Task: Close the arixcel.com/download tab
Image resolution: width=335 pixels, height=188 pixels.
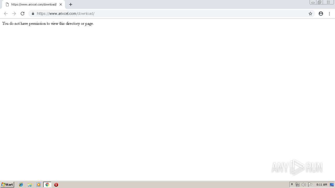Action: point(61,4)
